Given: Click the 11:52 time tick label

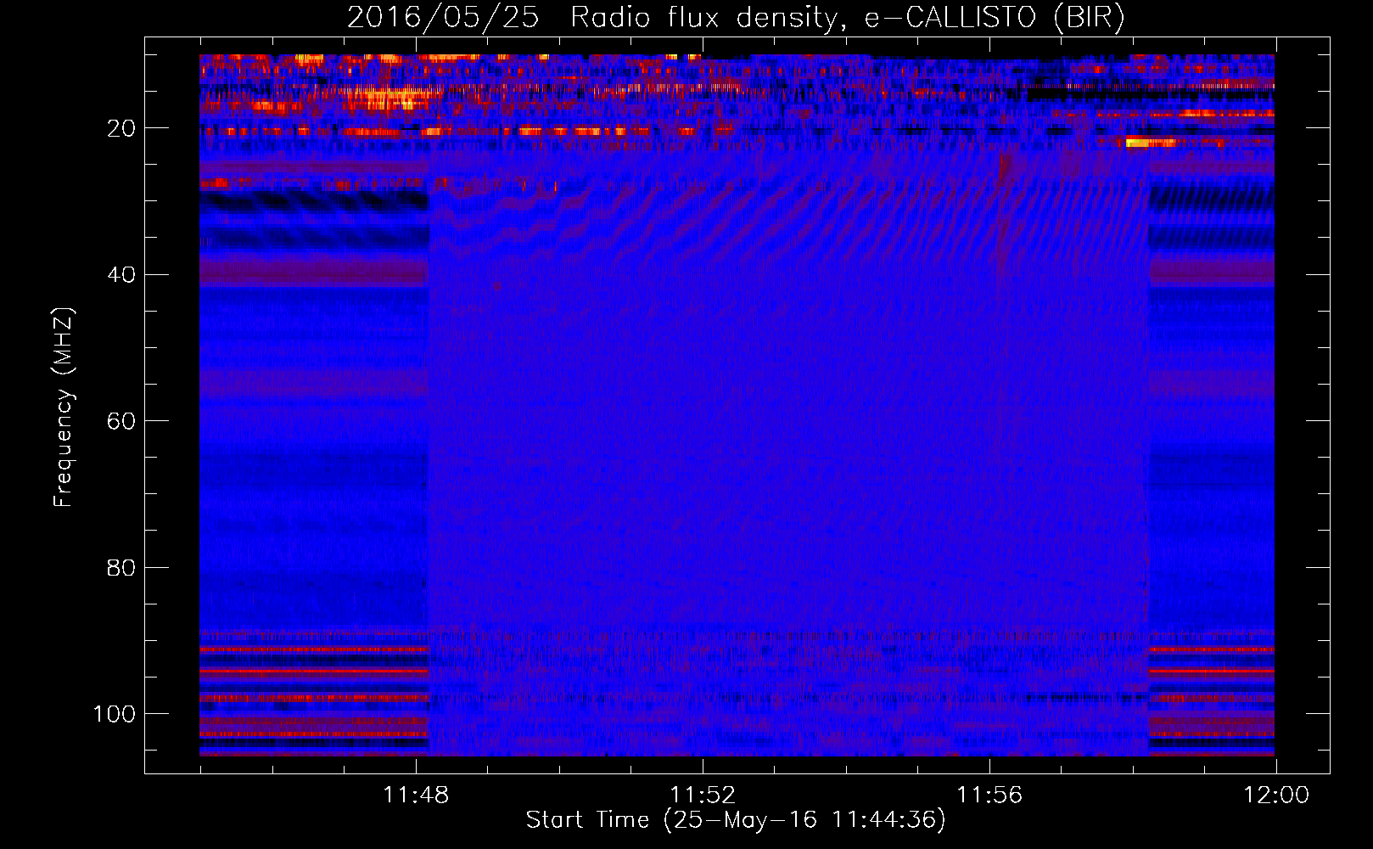Looking at the screenshot, I should pos(703,796).
